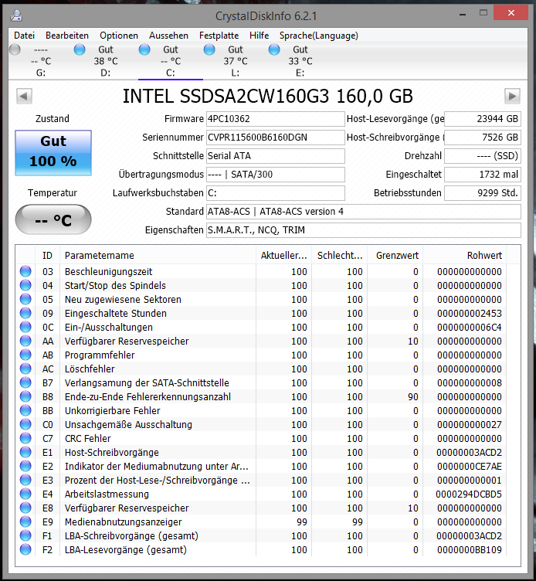The width and height of the screenshot is (536, 581).
Task: Select the CRC Fehler parameter name
Action: [88, 439]
